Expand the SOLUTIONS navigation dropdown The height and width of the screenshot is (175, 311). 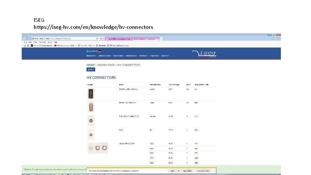coord(118,56)
